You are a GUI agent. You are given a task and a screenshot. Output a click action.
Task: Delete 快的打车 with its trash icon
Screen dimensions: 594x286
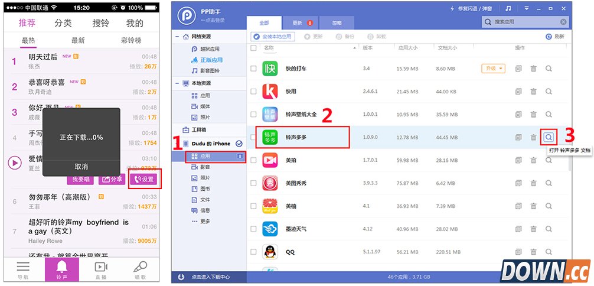point(533,69)
